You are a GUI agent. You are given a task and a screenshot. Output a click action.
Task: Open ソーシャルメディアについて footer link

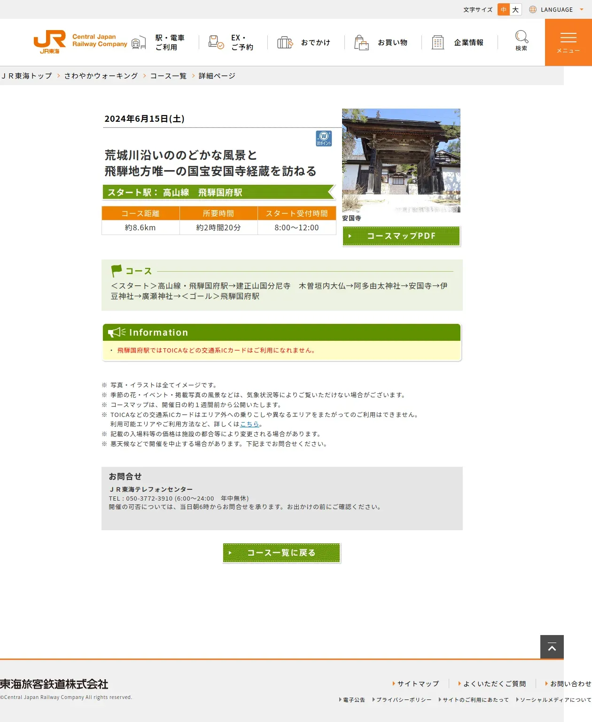[x=556, y=700]
